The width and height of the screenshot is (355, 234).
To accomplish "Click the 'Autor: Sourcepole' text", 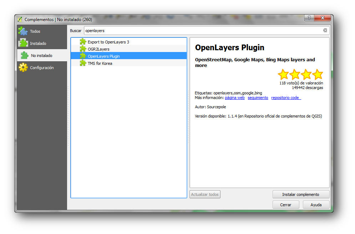I will (x=211, y=107).
